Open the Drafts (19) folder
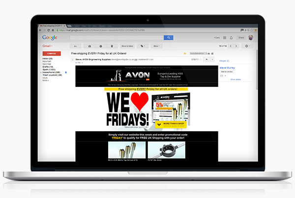This screenshot has width=295, height=198. [x=48, y=67]
